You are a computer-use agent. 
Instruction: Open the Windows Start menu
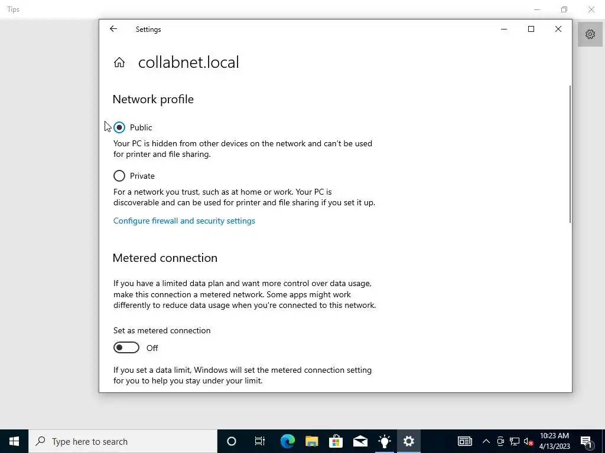coord(14,441)
